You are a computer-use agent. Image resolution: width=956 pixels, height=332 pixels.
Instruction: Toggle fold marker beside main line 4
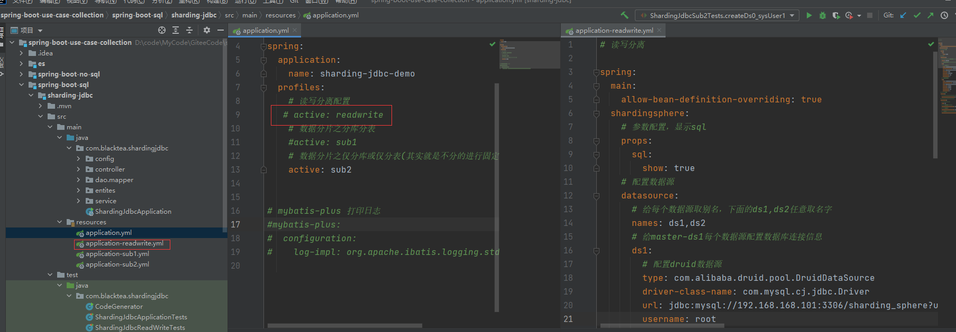tap(596, 86)
